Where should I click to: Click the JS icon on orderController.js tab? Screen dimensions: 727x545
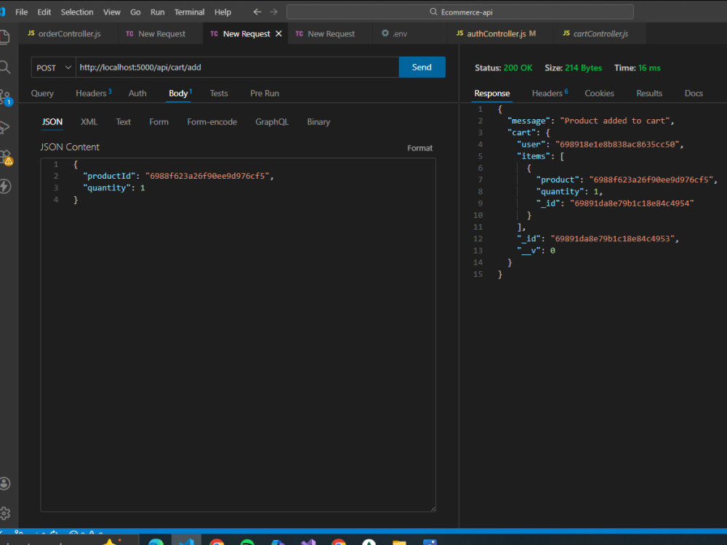pos(31,33)
